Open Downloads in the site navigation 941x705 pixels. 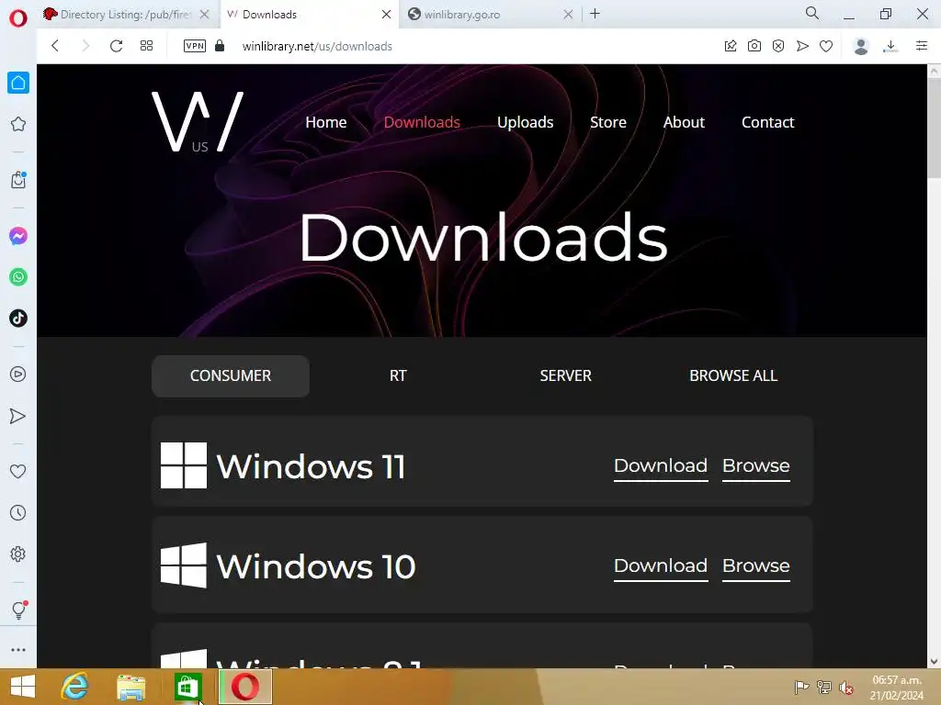click(422, 122)
